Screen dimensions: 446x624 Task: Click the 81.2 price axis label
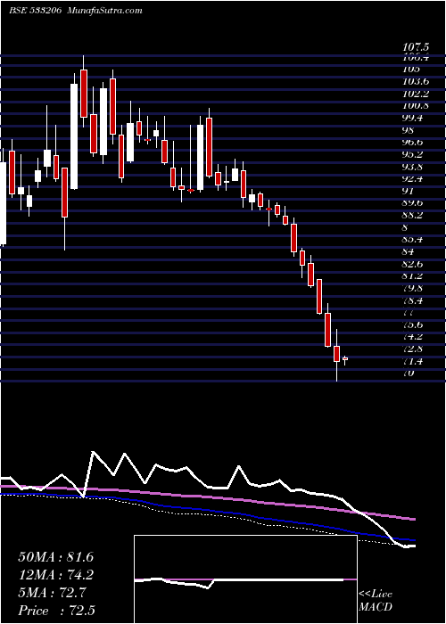click(413, 275)
